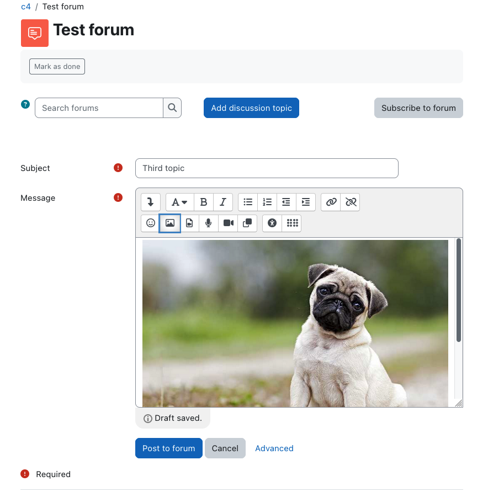This screenshot has width=488, height=492.
Task: Click the Message required field icon
Action: tap(118, 197)
